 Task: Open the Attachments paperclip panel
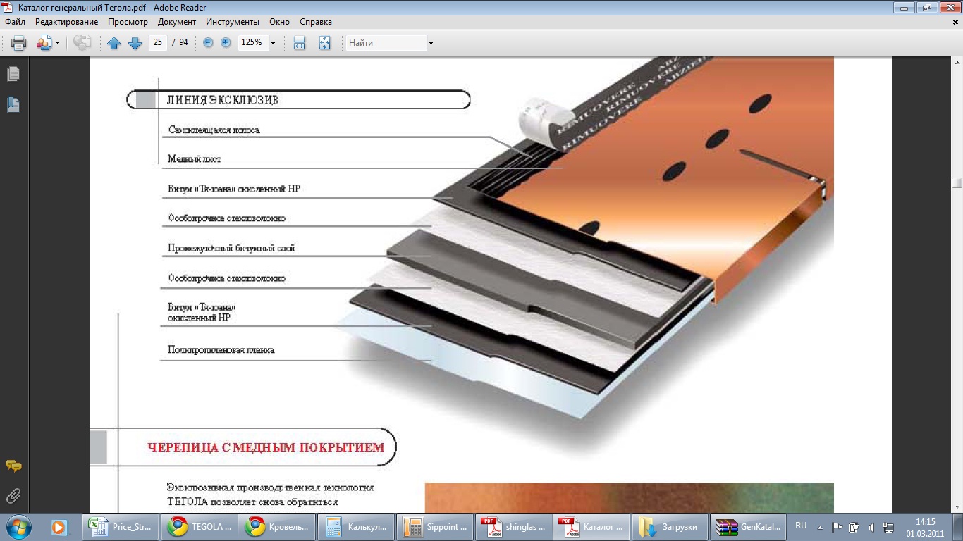pos(13,496)
